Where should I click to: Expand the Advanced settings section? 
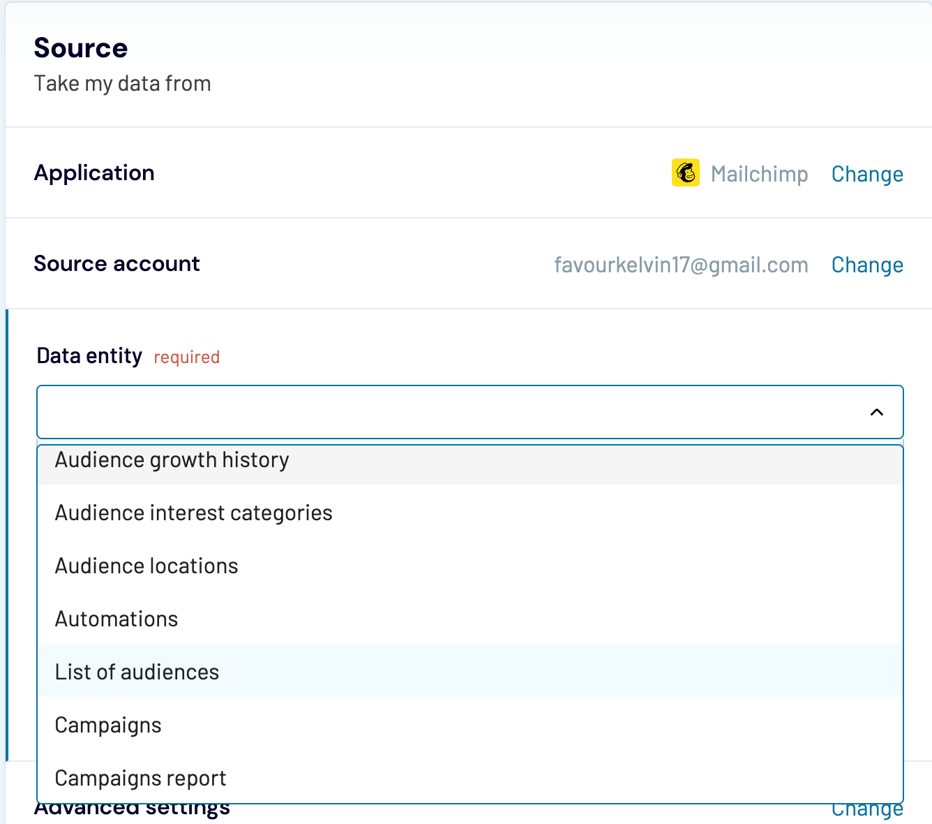click(132, 807)
